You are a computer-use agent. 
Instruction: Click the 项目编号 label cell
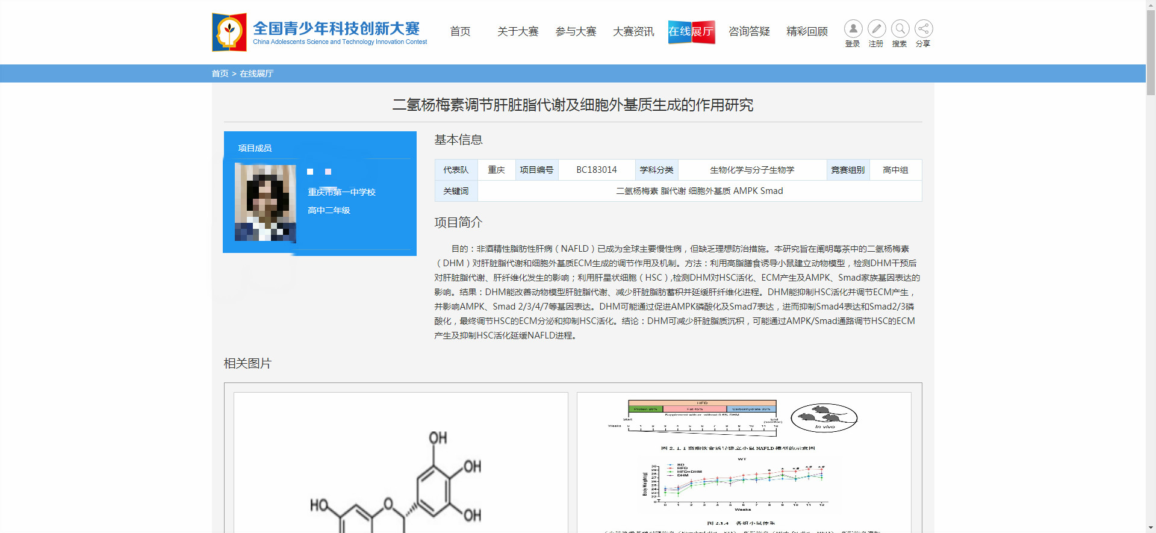536,170
